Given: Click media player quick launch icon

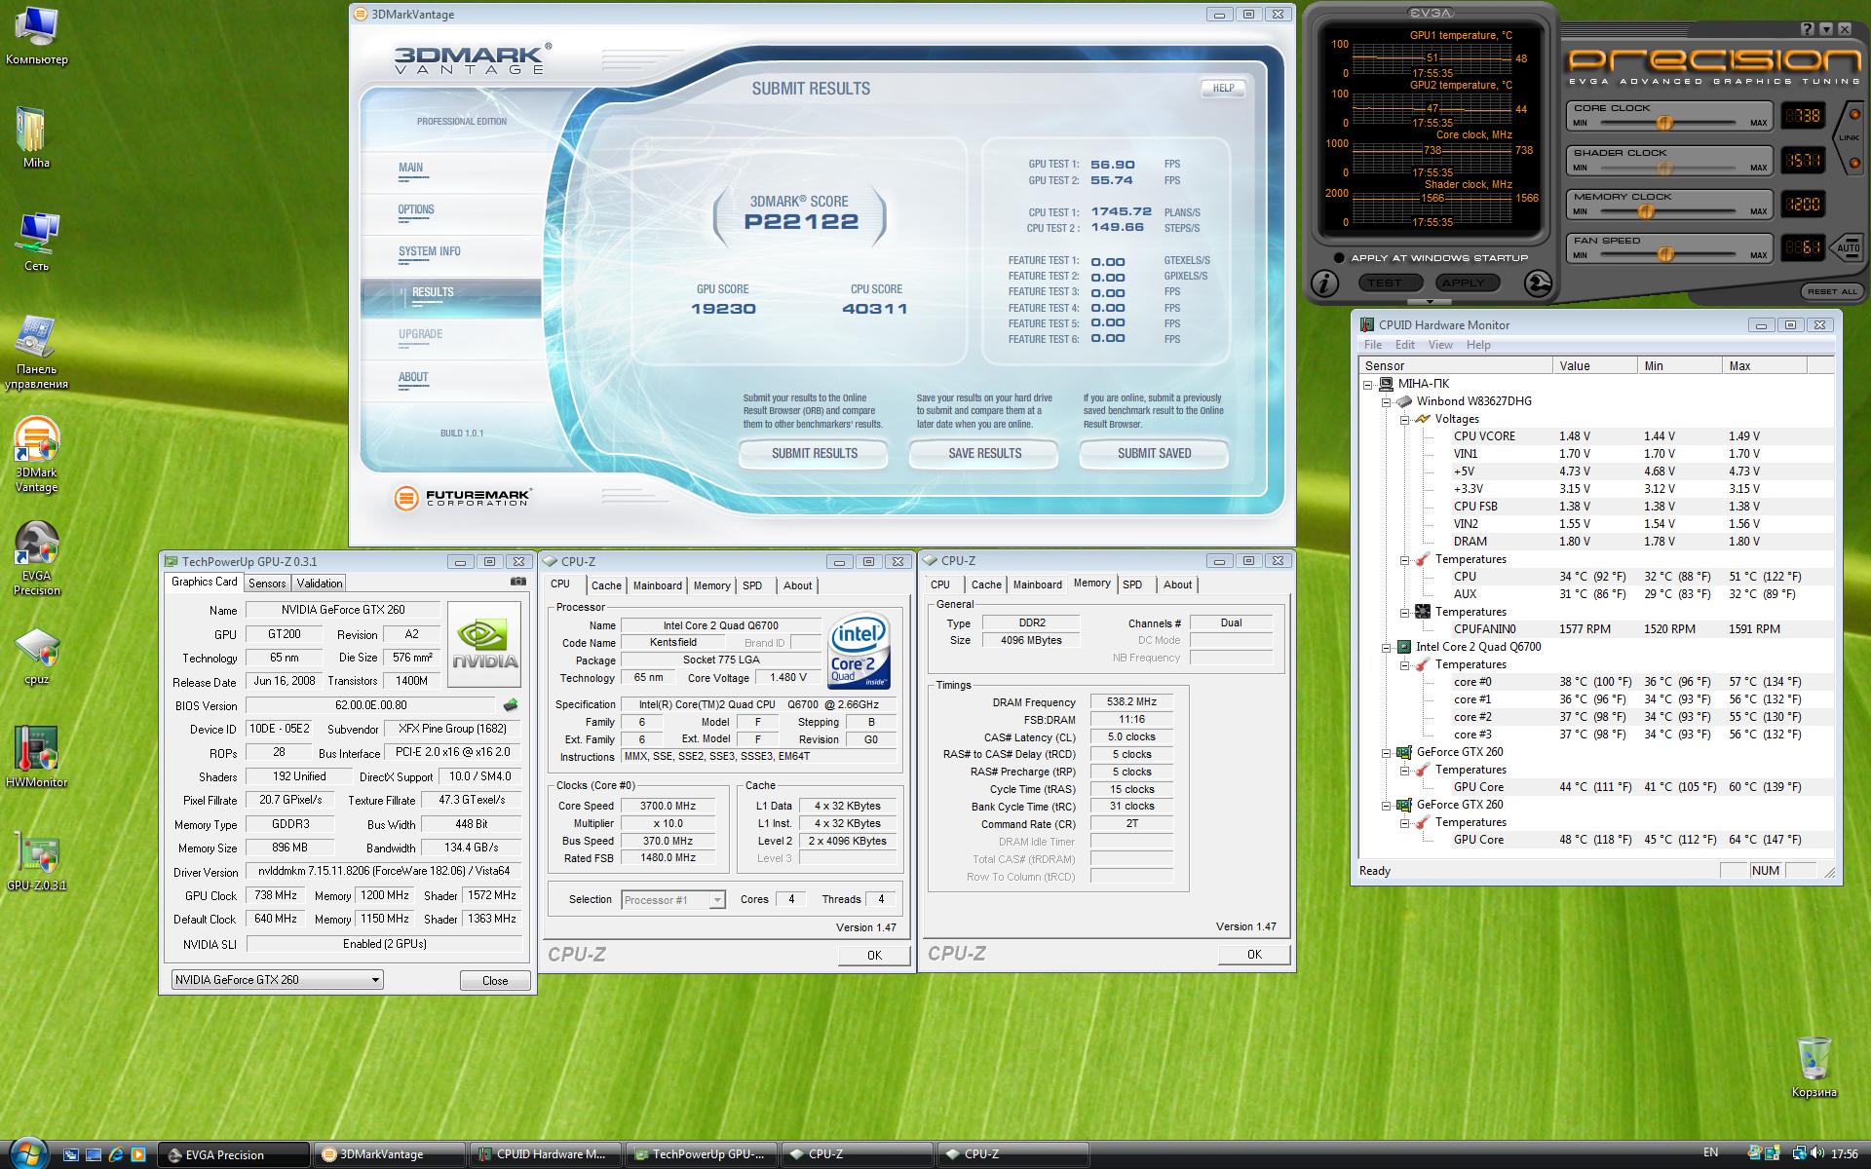Looking at the screenshot, I should 138,1154.
